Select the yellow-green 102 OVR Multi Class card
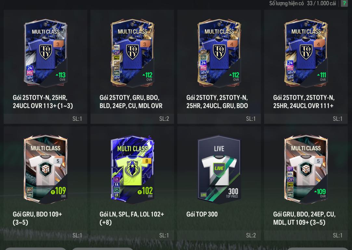 point(132,170)
